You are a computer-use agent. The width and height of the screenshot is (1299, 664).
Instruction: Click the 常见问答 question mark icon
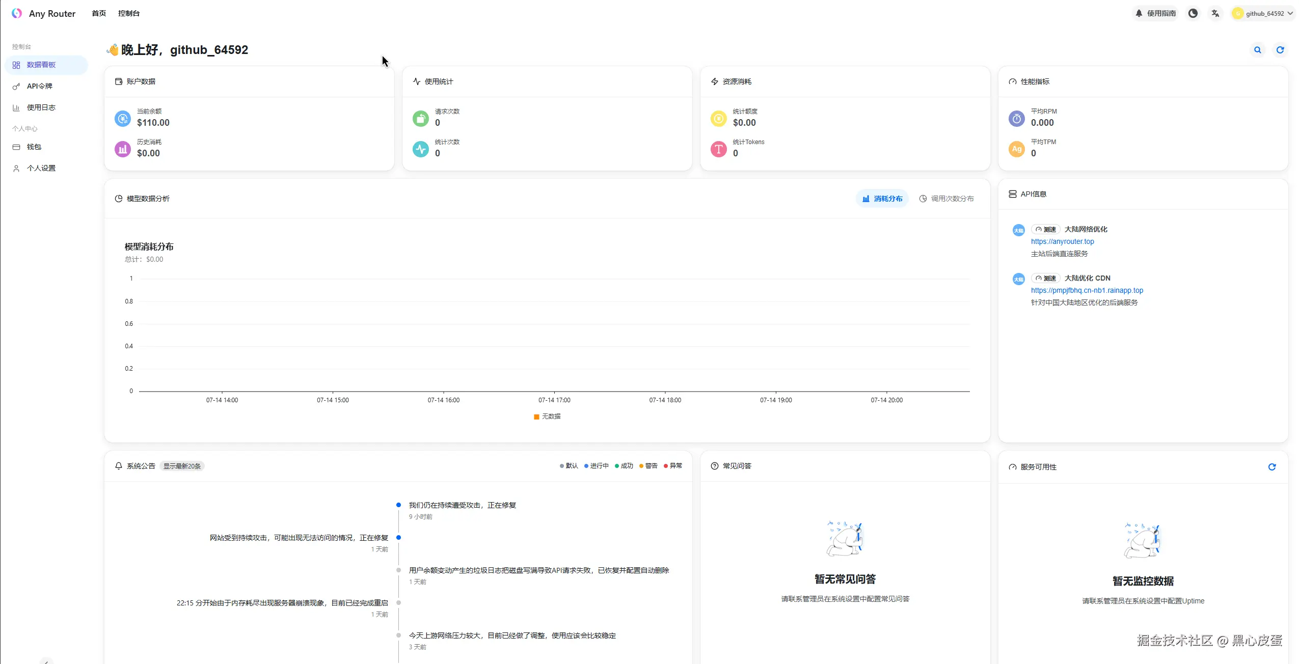tap(715, 466)
